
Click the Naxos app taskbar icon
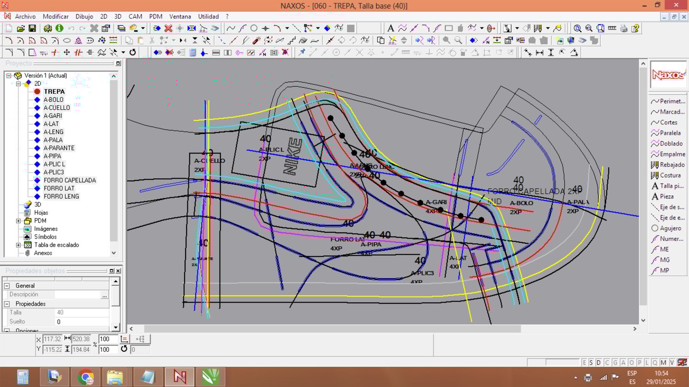[x=180, y=377]
